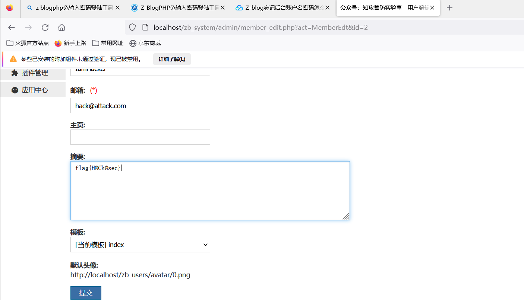This screenshot has height=300, width=524.
Task: Show site information page icon
Action: [x=146, y=27]
